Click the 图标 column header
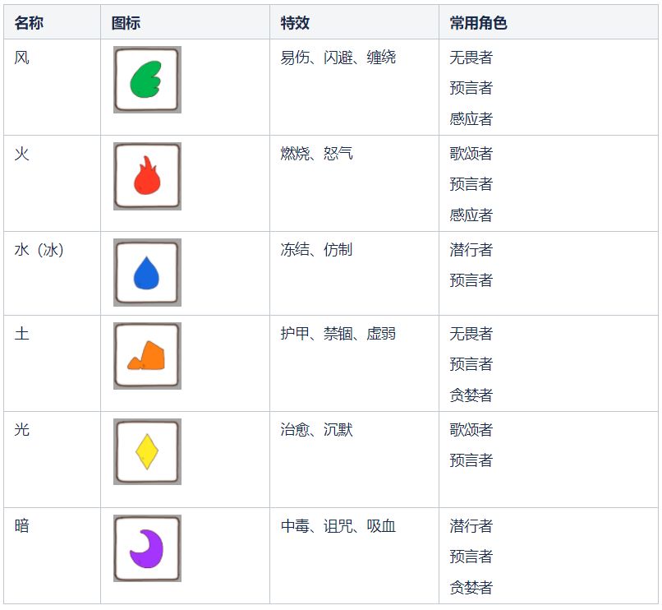The width and height of the screenshot is (662, 610). tap(126, 23)
